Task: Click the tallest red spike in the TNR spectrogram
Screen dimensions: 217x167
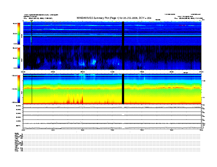Action: pos(82,99)
